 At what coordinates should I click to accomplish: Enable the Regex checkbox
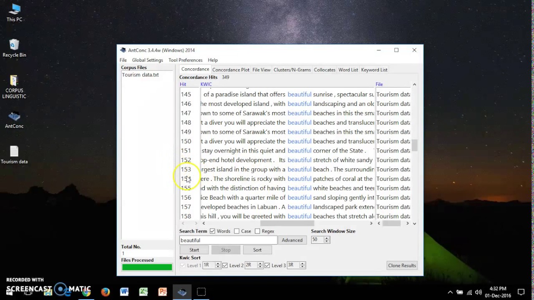257,231
